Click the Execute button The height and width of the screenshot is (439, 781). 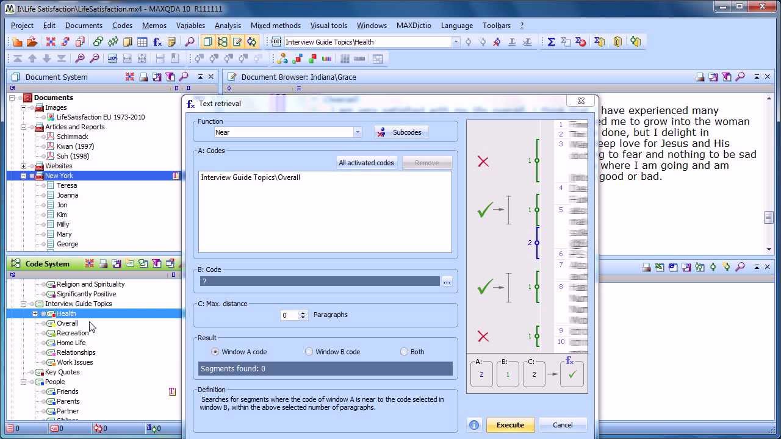[510, 425]
